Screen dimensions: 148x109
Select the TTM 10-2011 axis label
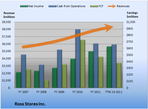(x=114, y=92)
